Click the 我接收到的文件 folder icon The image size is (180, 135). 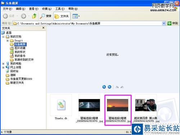point(12,60)
